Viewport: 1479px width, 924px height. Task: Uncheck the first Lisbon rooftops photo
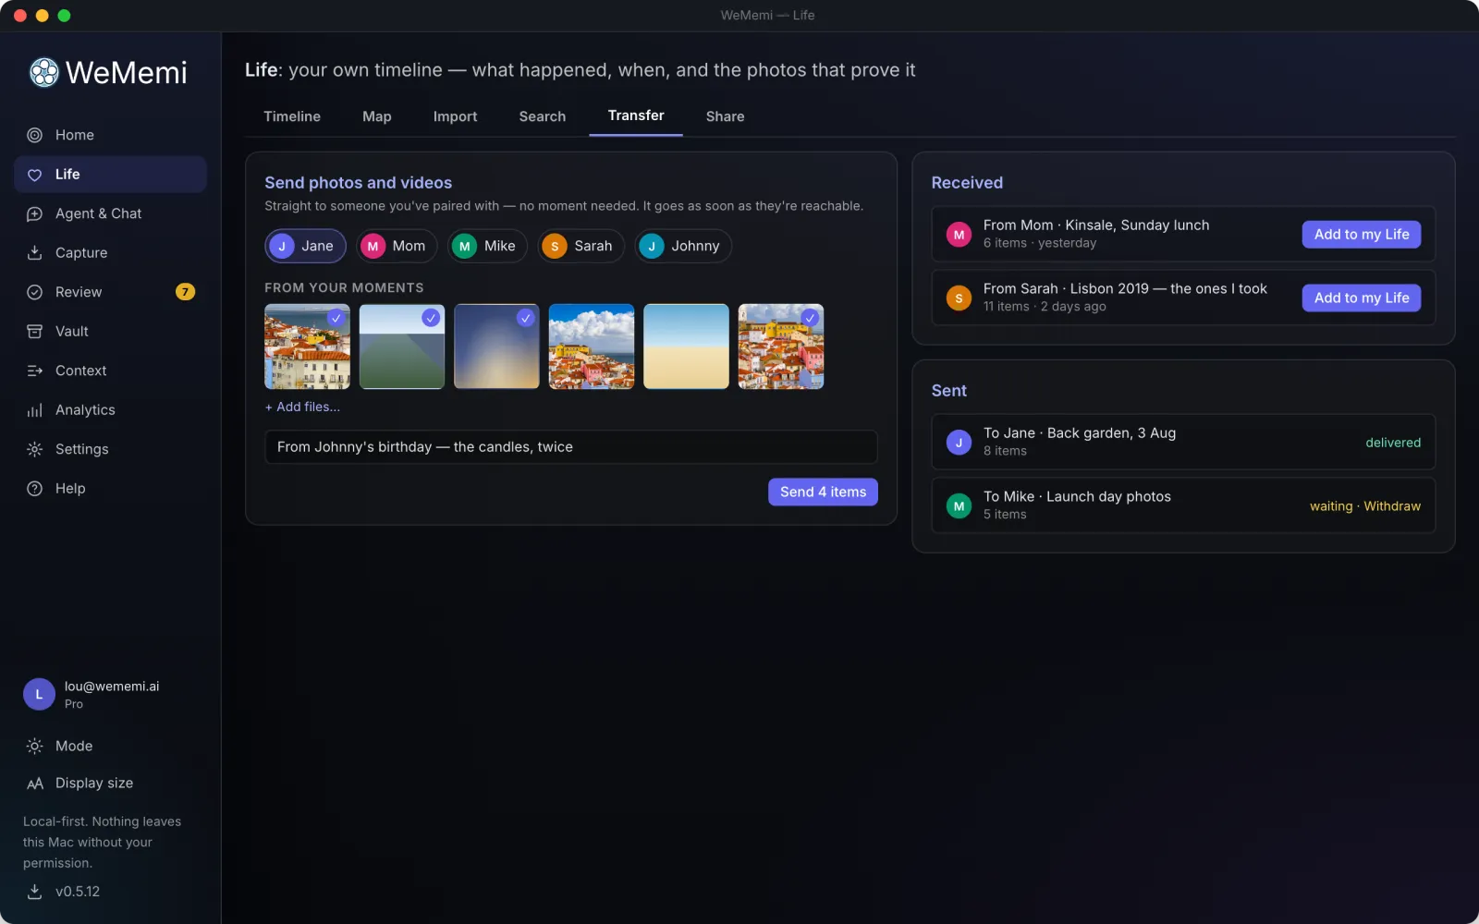pyautogui.click(x=336, y=318)
